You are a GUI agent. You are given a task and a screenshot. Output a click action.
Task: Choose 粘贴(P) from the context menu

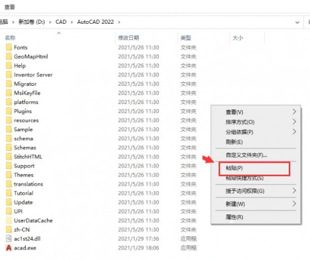click(254, 169)
